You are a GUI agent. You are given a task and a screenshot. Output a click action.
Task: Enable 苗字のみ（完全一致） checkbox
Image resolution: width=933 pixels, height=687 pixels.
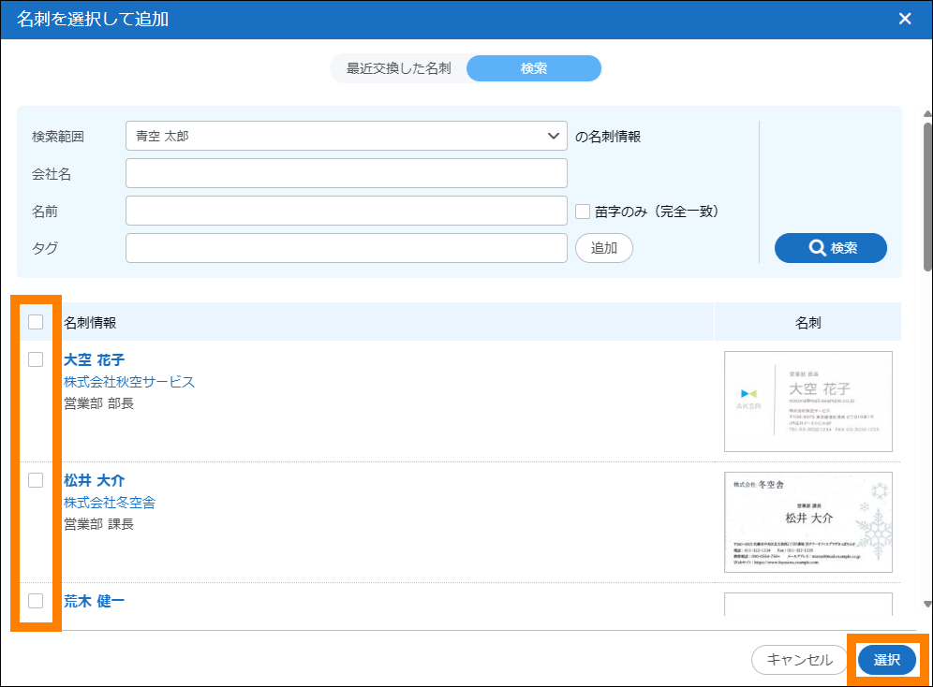(582, 212)
